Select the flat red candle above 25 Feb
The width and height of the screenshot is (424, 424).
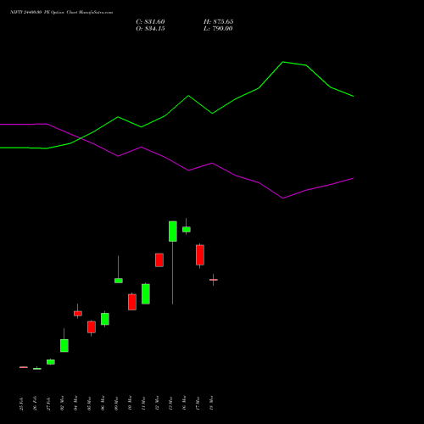pyautogui.click(x=24, y=367)
